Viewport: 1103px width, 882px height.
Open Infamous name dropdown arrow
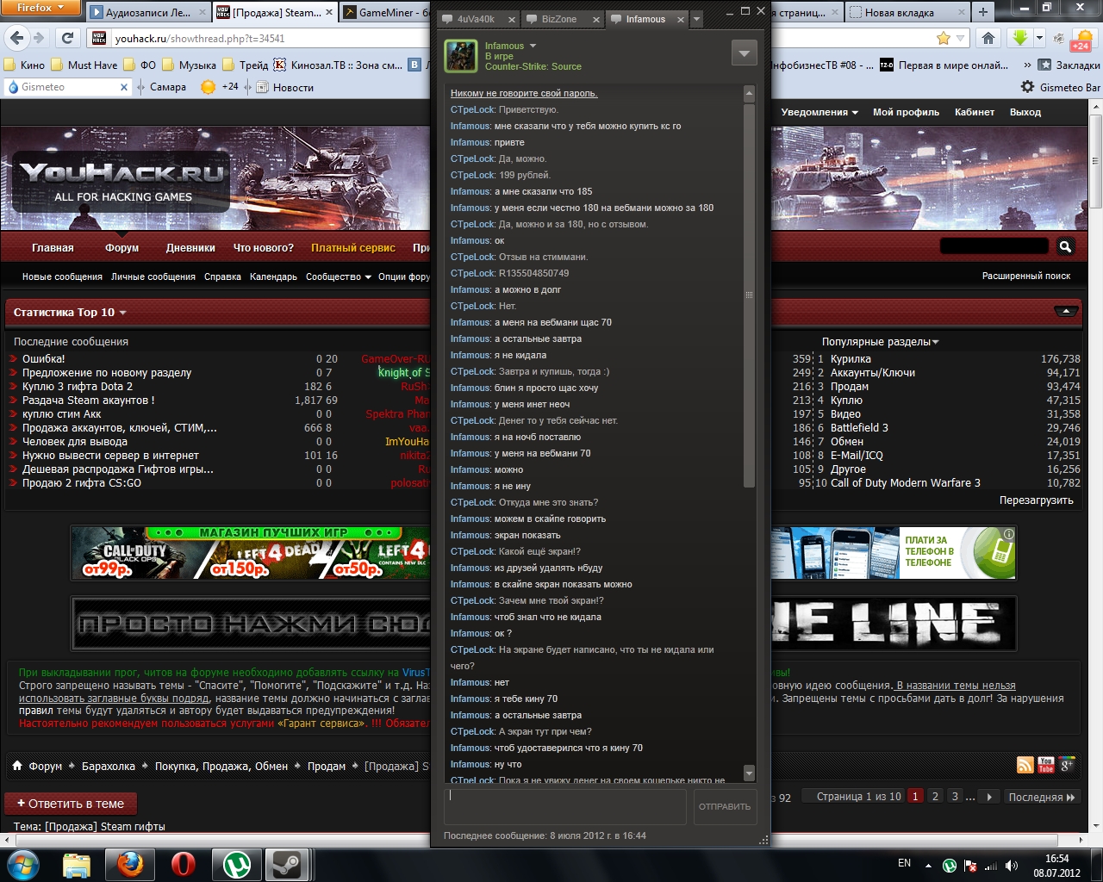pos(533,46)
